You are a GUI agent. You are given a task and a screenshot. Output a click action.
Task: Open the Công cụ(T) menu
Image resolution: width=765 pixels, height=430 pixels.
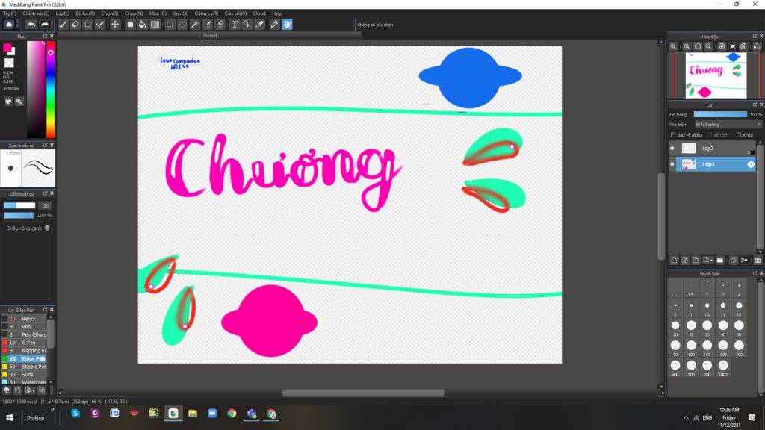[x=206, y=13]
